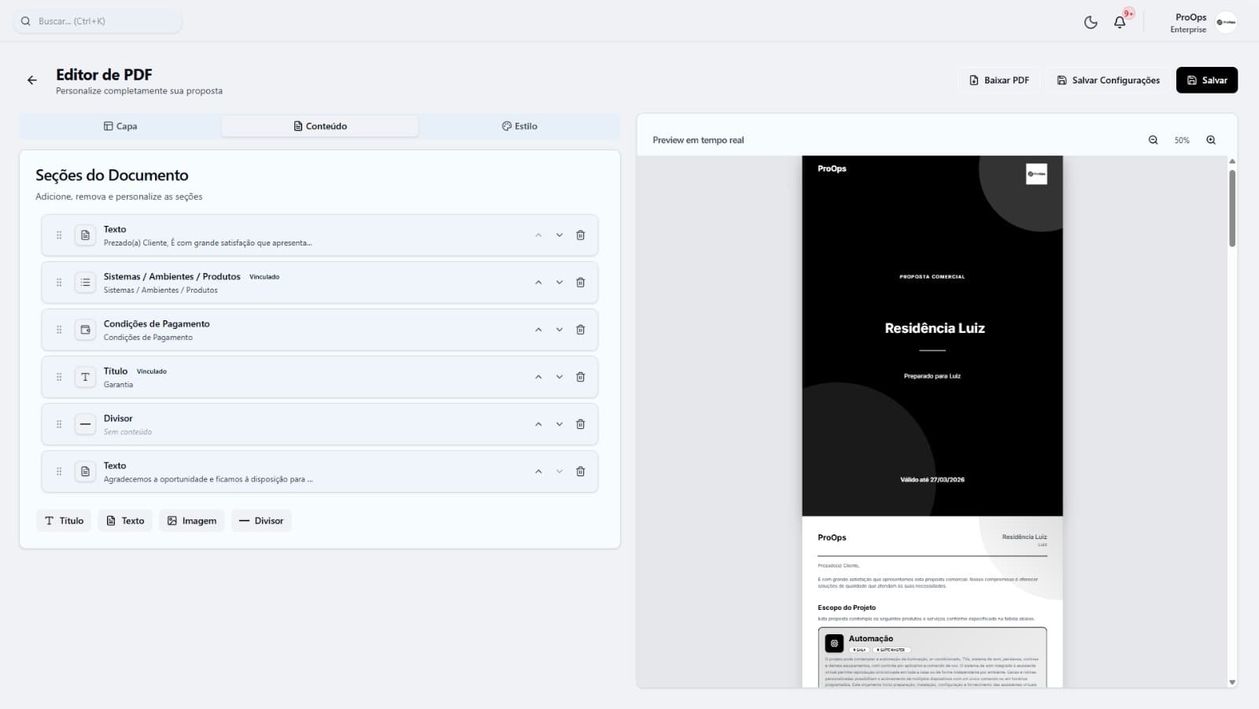Delete the first Texto section
The height and width of the screenshot is (709, 1259).
tap(581, 235)
